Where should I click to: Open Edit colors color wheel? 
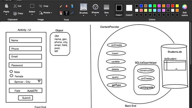pos(184,7)
